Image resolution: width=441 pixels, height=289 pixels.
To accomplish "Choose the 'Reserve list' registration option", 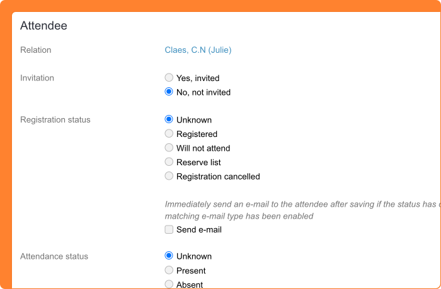I will (169, 162).
